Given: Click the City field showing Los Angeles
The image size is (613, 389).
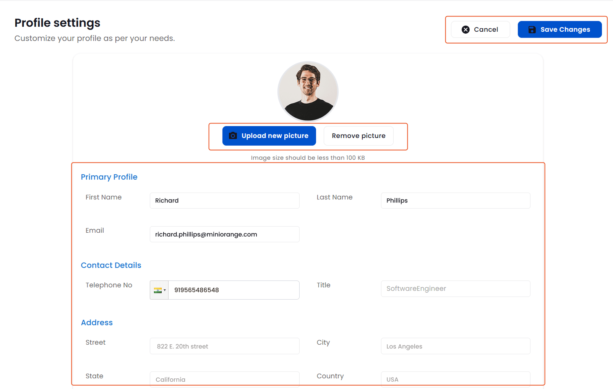Looking at the screenshot, I should tap(455, 346).
